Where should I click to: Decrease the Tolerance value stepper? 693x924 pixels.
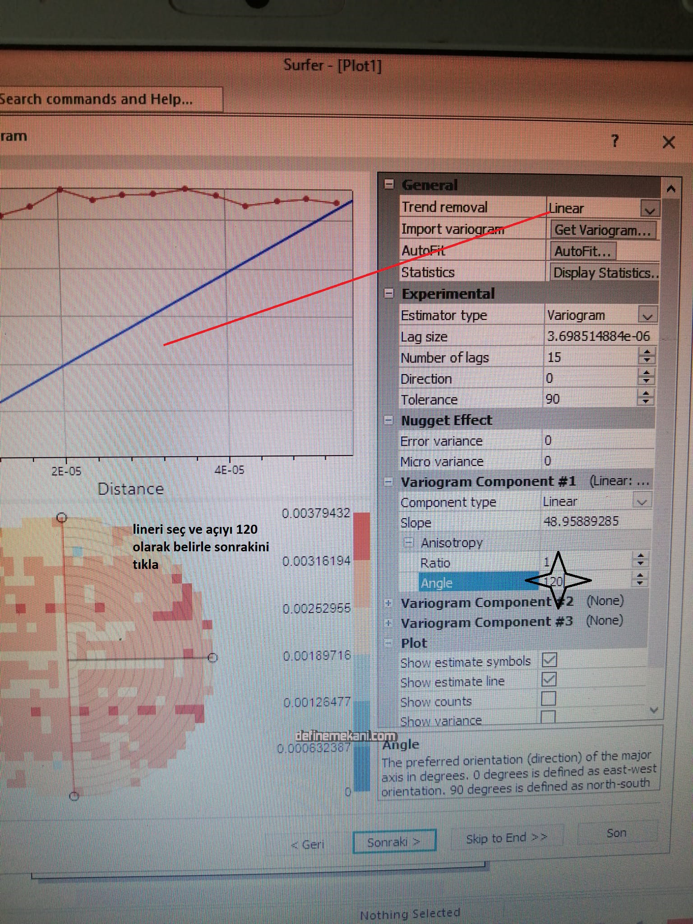coord(646,402)
